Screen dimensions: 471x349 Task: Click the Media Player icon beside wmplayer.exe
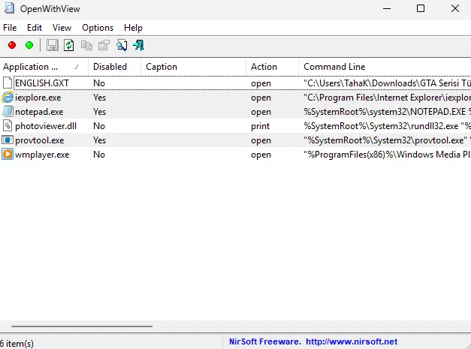8,155
